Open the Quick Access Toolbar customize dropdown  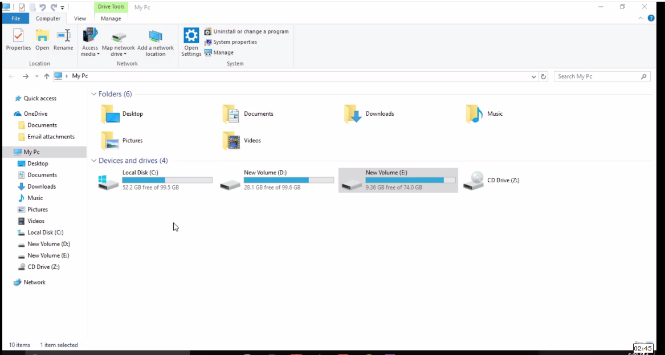click(x=62, y=7)
